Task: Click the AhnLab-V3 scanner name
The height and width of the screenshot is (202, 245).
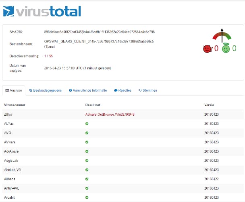Action: [12, 170]
